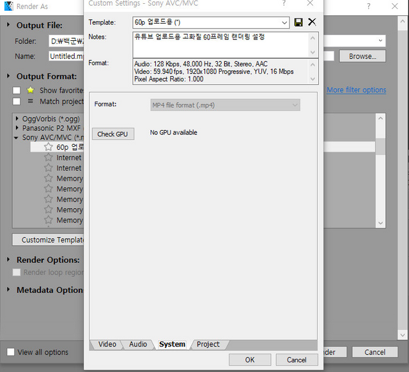
Task: Open the MP4 file format dropdown
Action: (x=295, y=105)
